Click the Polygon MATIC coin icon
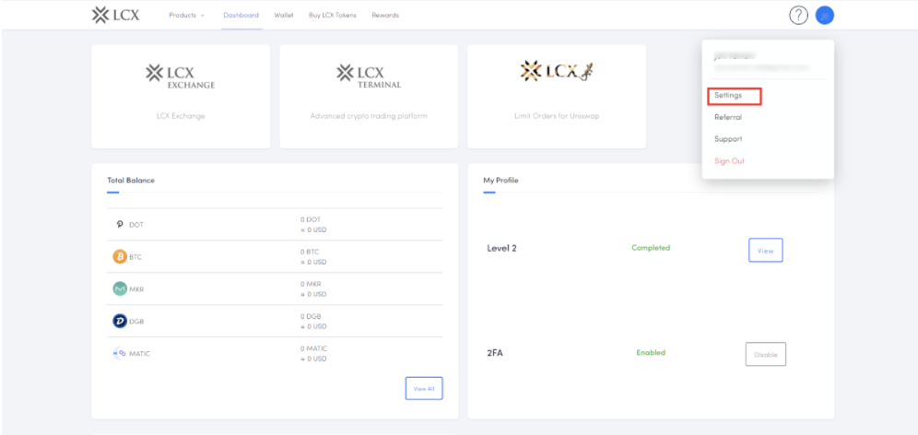918x435 pixels. 120,353
